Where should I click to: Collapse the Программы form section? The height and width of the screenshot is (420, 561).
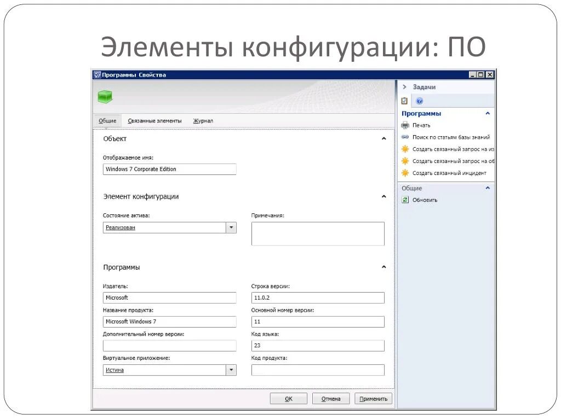384,267
